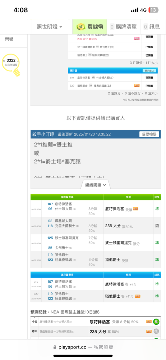The width and height of the screenshot is (166, 360).
Task: Tap the 買噱幣 coin purchase tab
Action: [90, 27]
